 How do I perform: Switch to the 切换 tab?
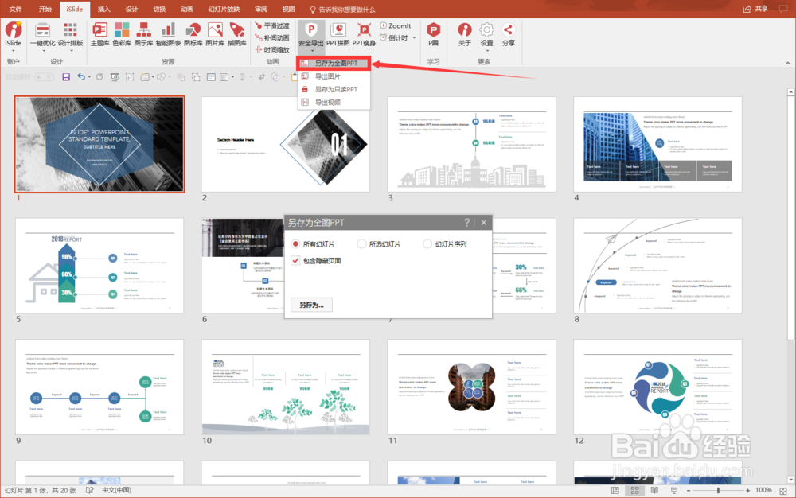coord(159,9)
